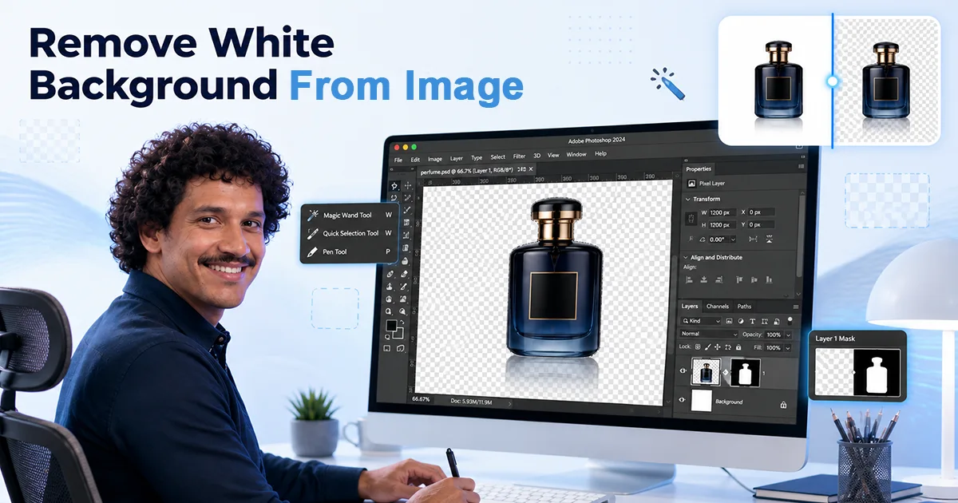Choose Quick Selection Tool from the flyout
Viewport: 958px width, 503px height.
[350, 234]
